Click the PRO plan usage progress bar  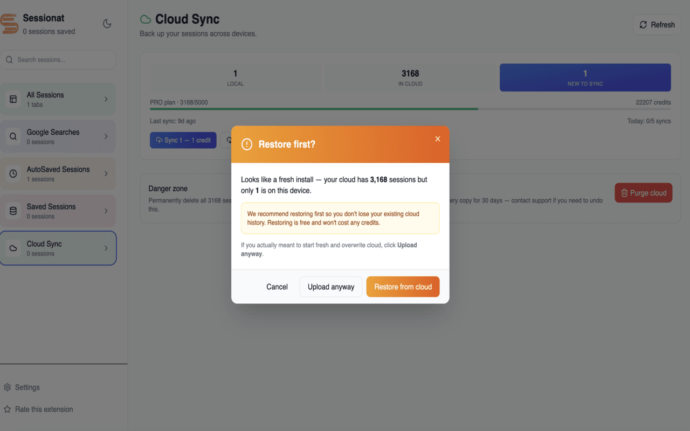point(410,109)
